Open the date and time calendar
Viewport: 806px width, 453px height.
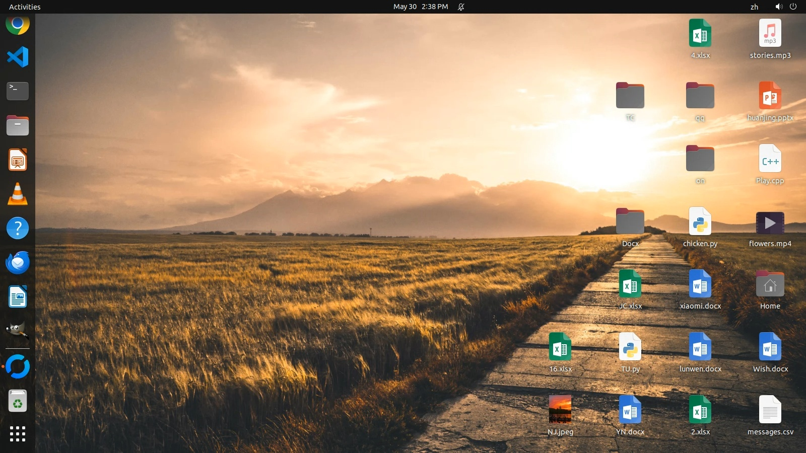[421, 7]
